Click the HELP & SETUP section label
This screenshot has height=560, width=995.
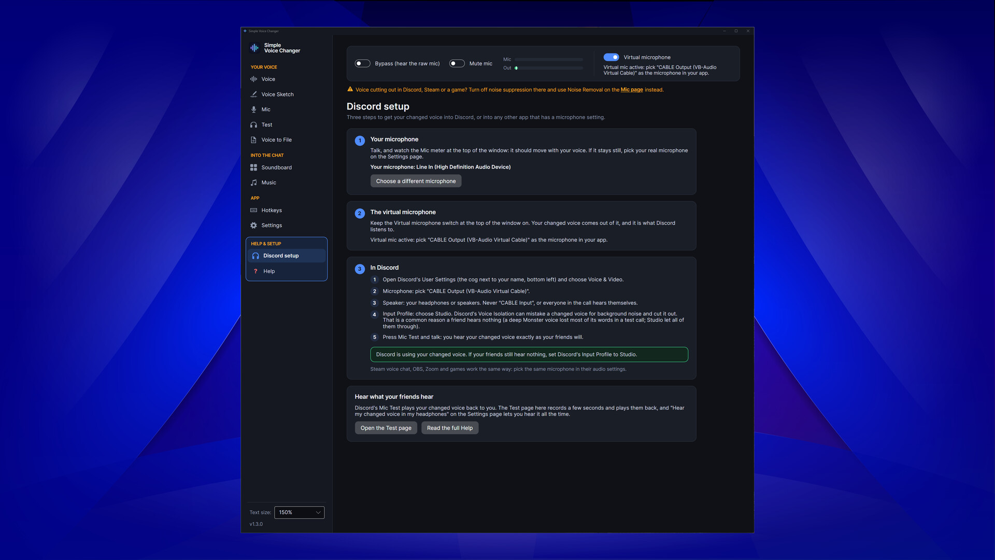266,244
